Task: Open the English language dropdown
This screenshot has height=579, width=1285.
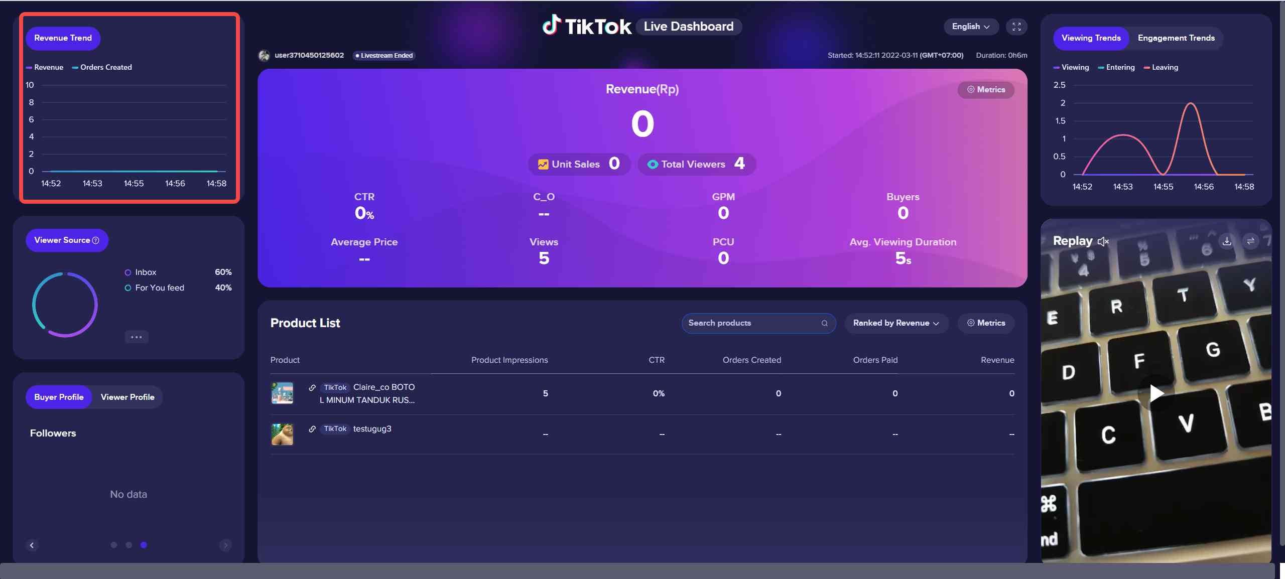Action: [x=970, y=27]
